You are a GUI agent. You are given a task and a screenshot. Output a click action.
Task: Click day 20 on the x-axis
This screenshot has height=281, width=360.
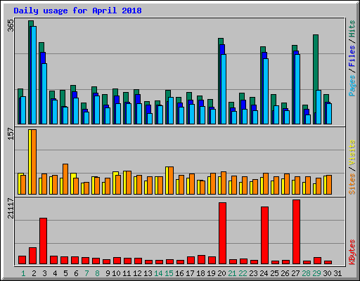[221, 273]
